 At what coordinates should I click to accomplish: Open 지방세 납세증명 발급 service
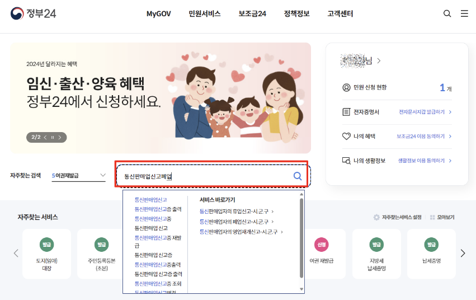(377, 254)
